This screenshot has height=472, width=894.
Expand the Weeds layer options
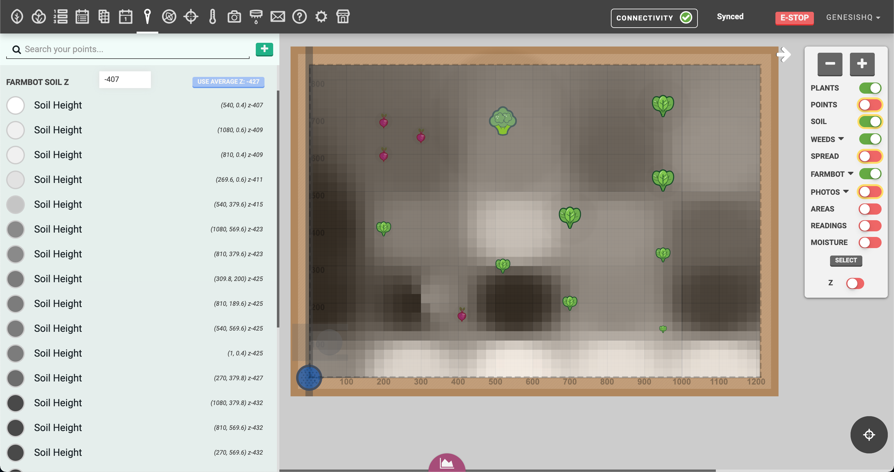tap(841, 139)
